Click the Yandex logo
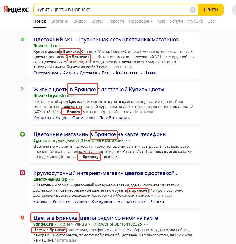 pos(16,10)
